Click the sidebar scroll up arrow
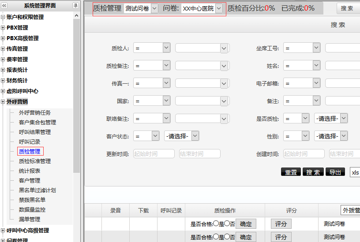 [77, 16]
